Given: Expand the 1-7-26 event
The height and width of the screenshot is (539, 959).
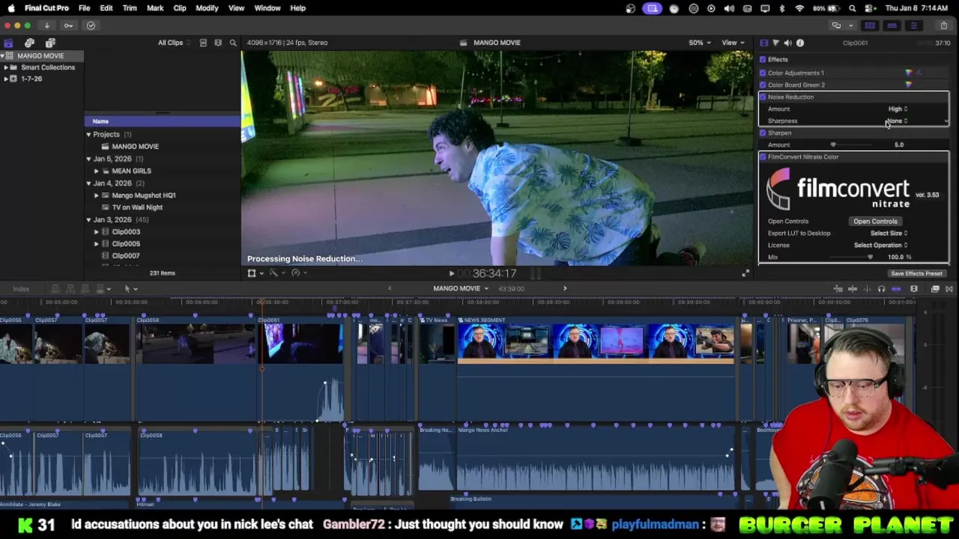Looking at the screenshot, I should tap(6, 79).
